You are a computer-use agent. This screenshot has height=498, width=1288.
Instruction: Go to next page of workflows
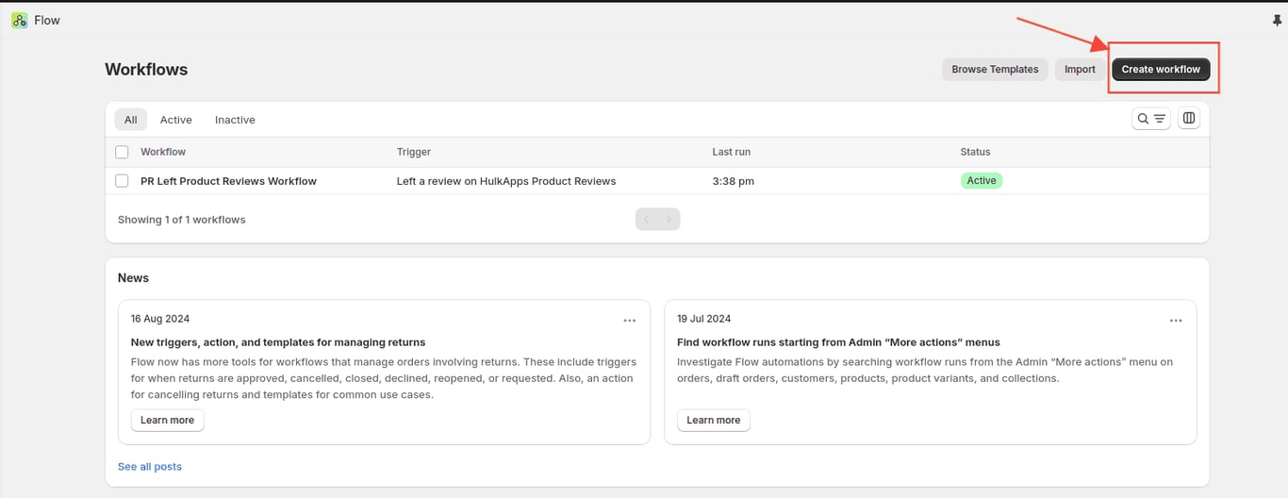(x=669, y=220)
